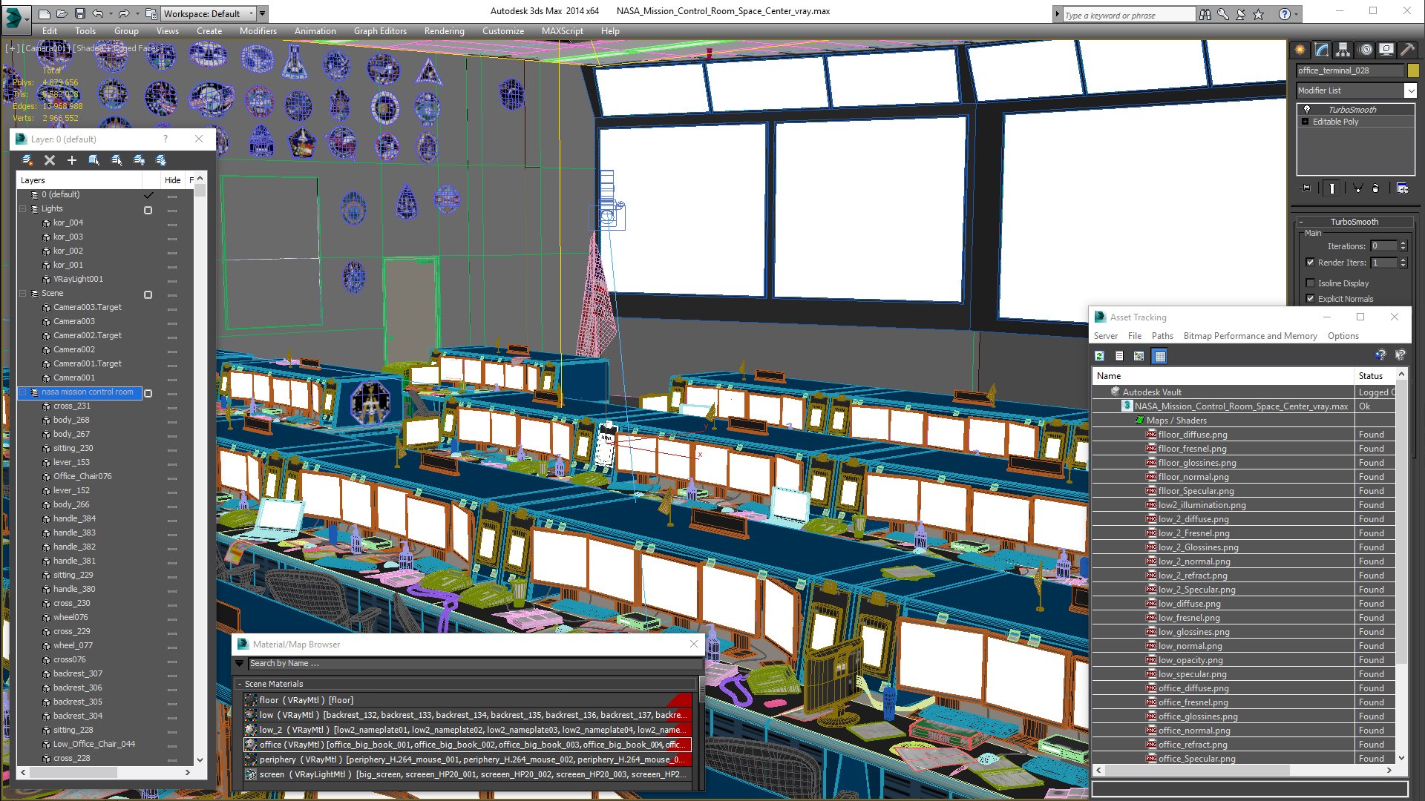Toggle hide dash for kor_004 layer item
Image resolution: width=1425 pixels, height=801 pixels.
click(x=172, y=224)
